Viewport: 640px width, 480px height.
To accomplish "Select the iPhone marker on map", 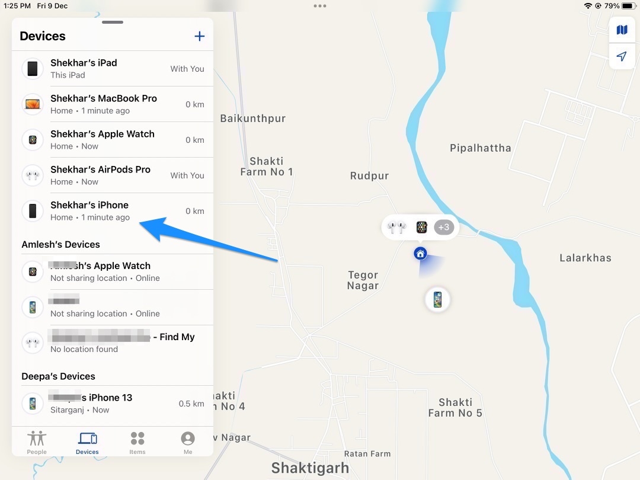I will click(x=437, y=300).
